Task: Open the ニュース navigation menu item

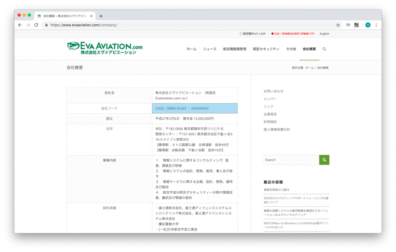Action: pyautogui.click(x=210, y=49)
